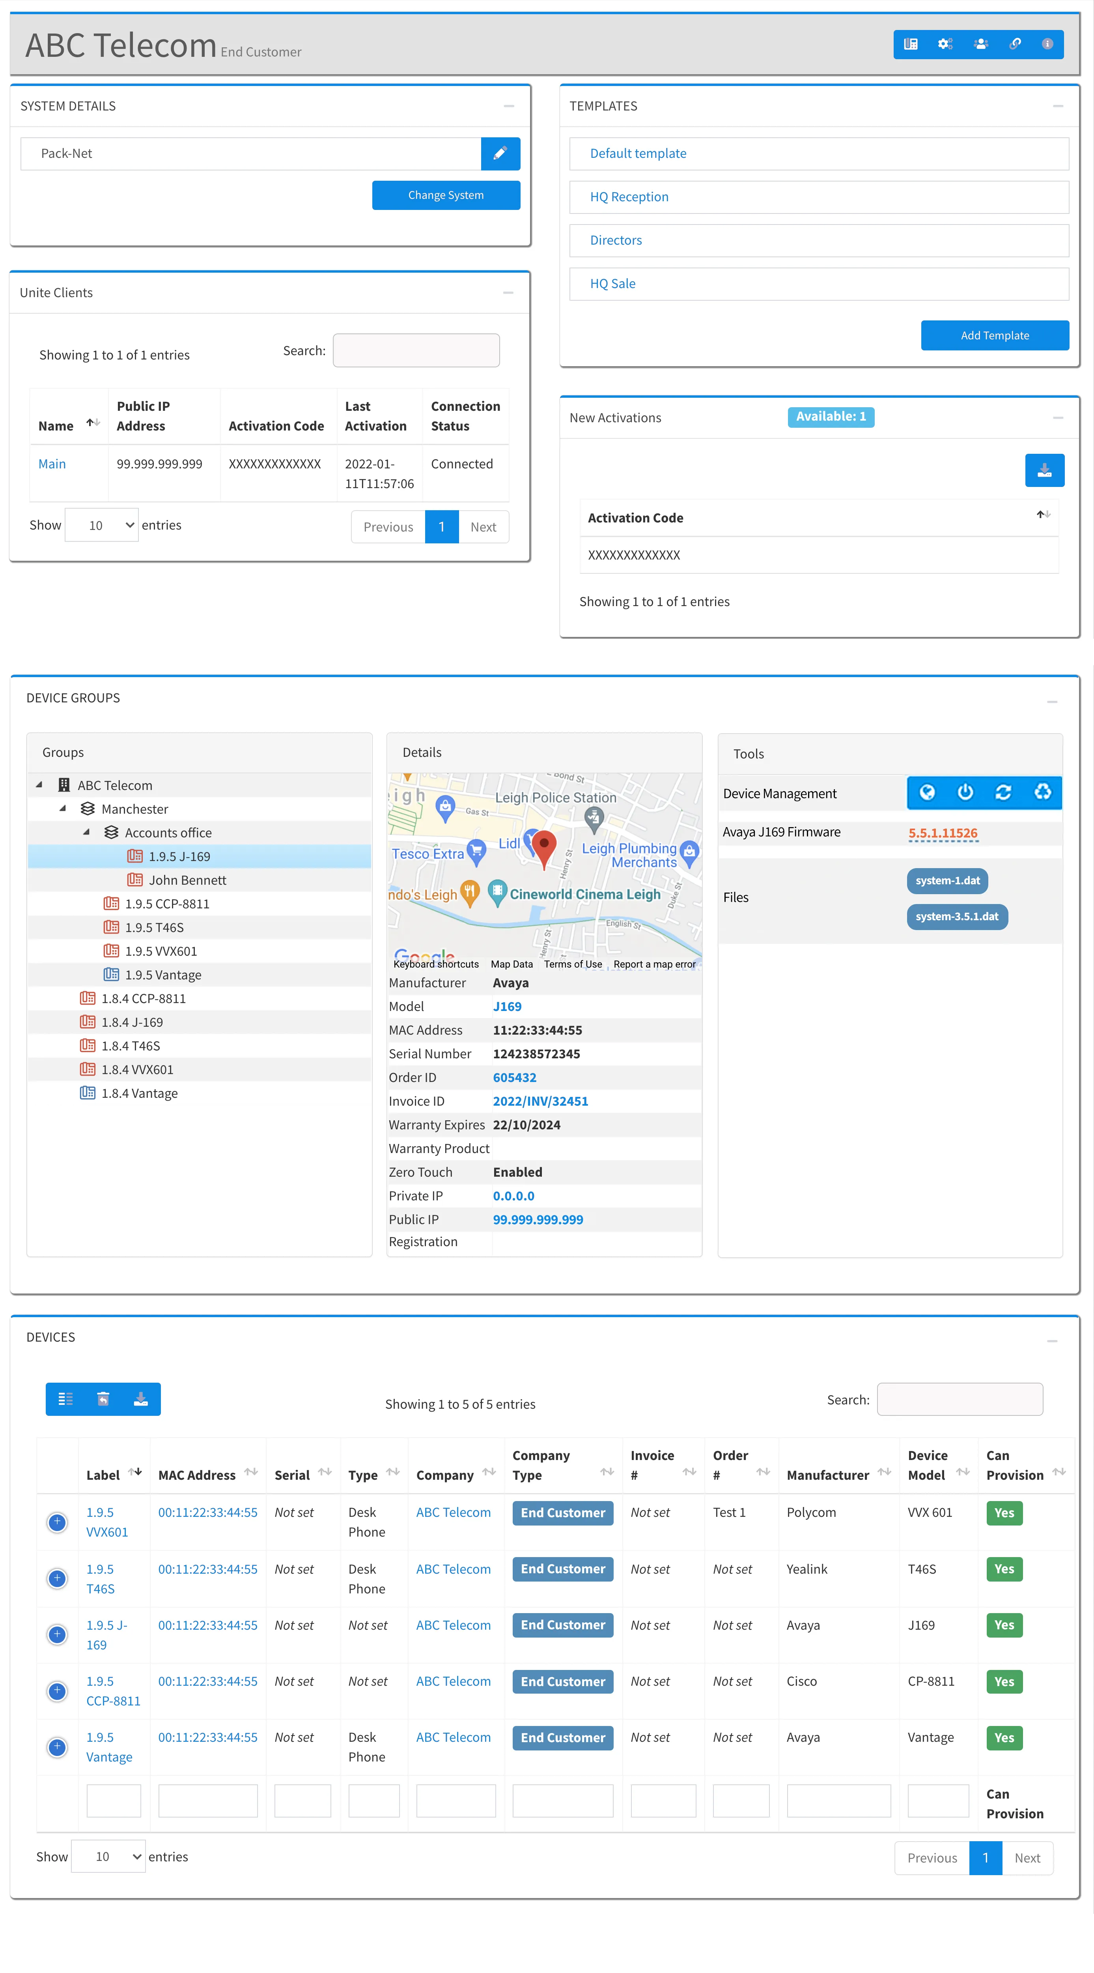The width and height of the screenshot is (1094, 1973).
Task: Expand row details for 1.9.5 VVX601 device
Action: [x=58, y=1522]
